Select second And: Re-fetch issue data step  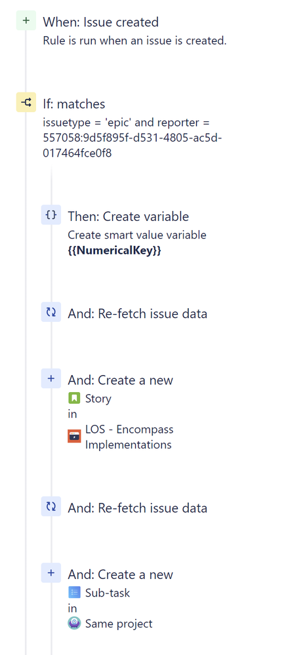tap(137, 508)
